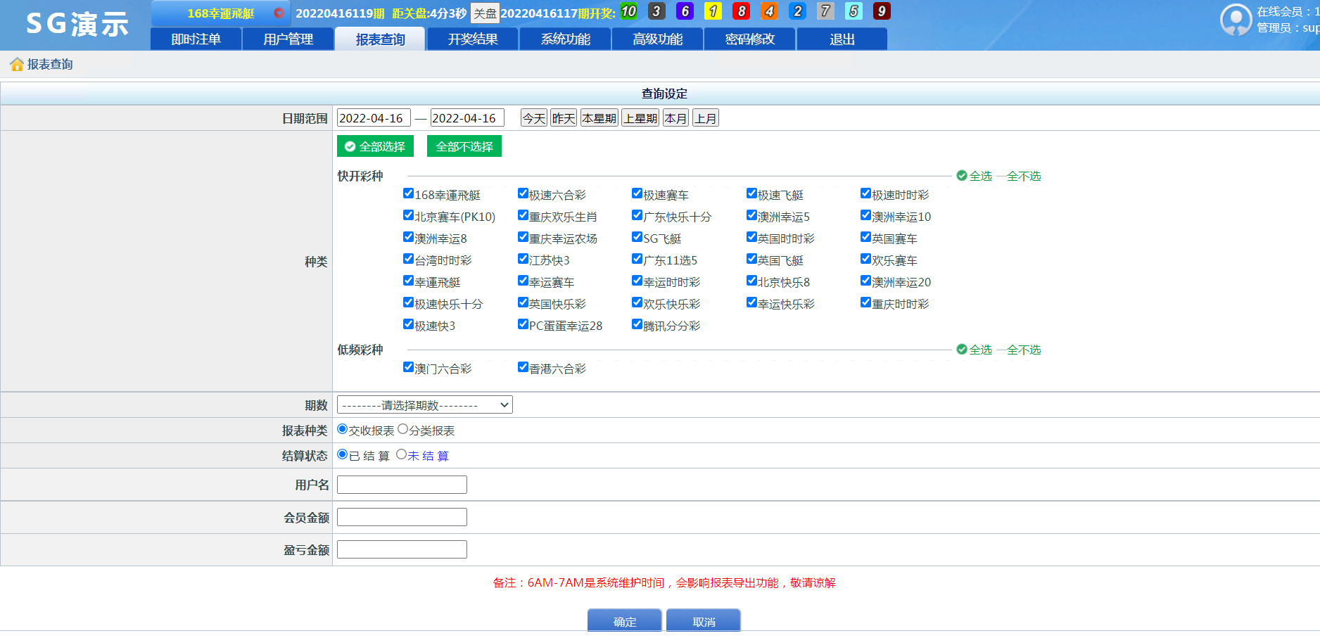Select 未结算 settlement status option

click(400, 455)
